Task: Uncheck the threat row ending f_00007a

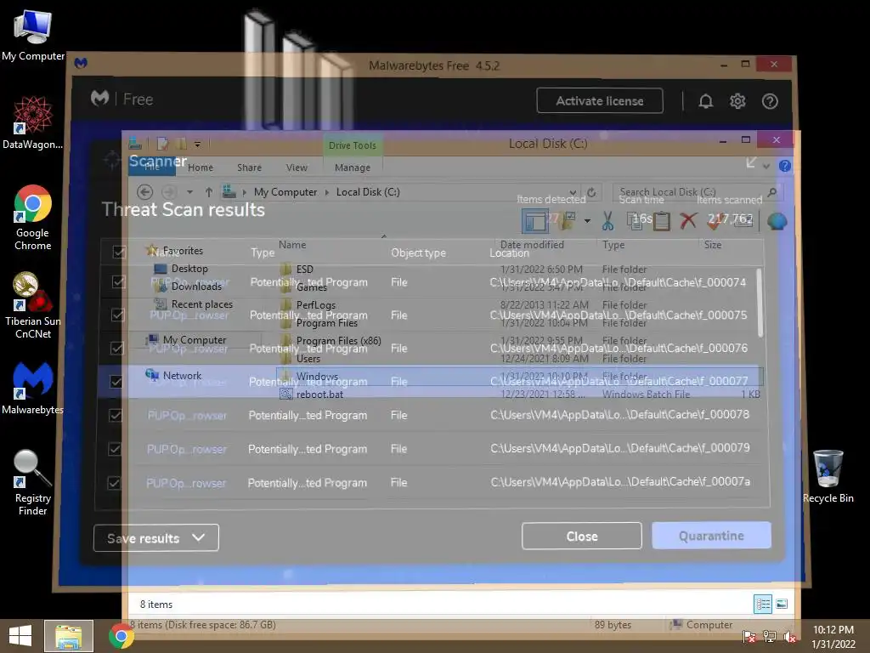Action: coord(114,483)
